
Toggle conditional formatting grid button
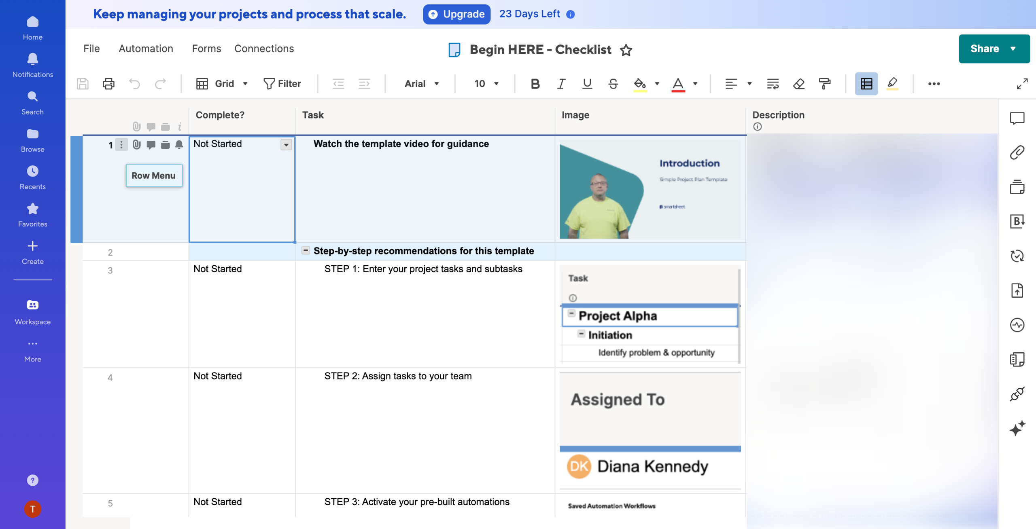tap(866, 84)
